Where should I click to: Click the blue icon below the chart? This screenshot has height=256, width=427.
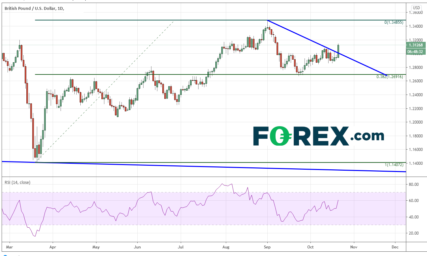click(x=5, y=255)
